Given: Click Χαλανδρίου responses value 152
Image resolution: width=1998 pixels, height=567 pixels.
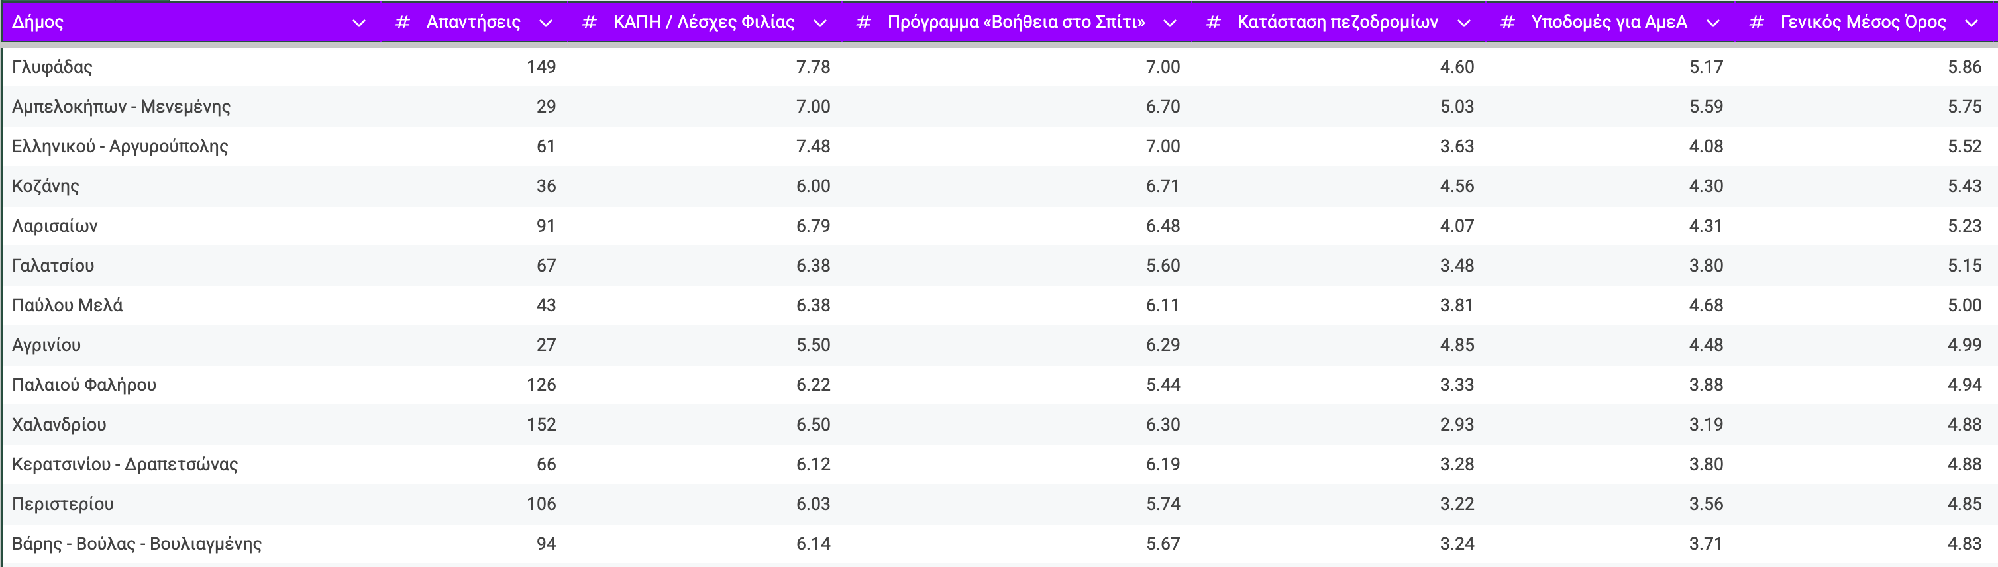Looking at the screenshot, I should [x=541, y=425].
